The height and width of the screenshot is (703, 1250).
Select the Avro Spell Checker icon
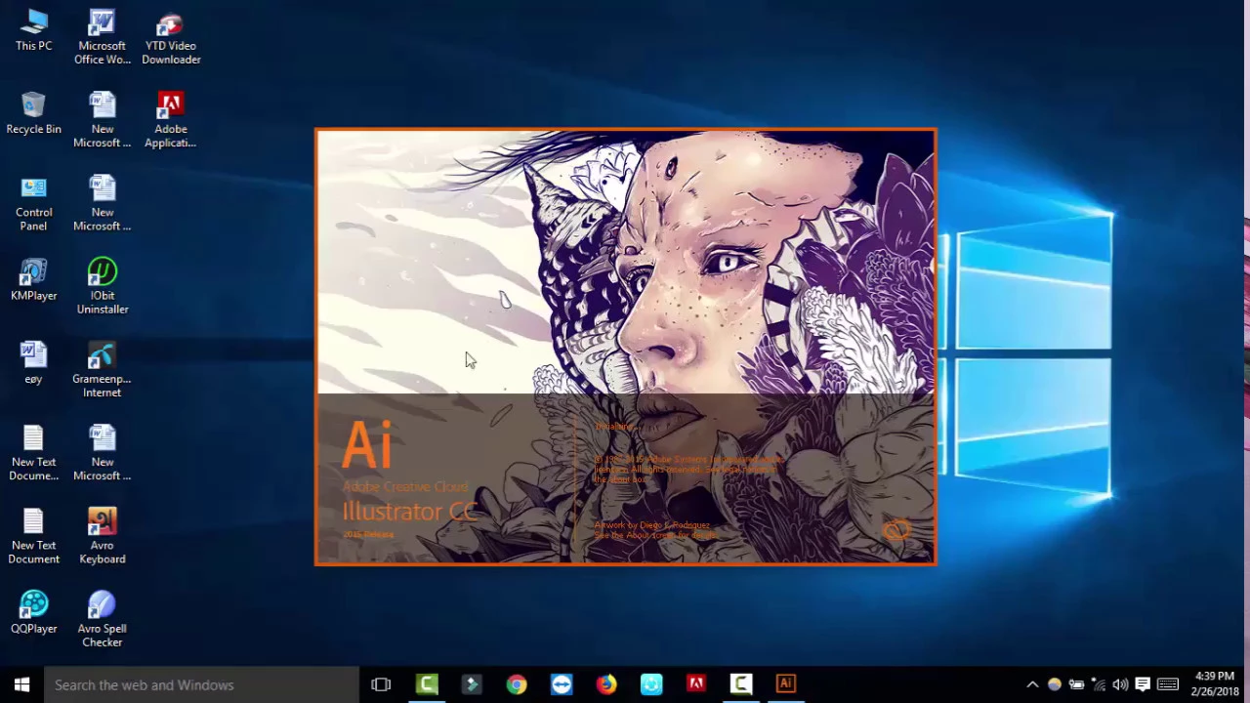click(103, 620)
